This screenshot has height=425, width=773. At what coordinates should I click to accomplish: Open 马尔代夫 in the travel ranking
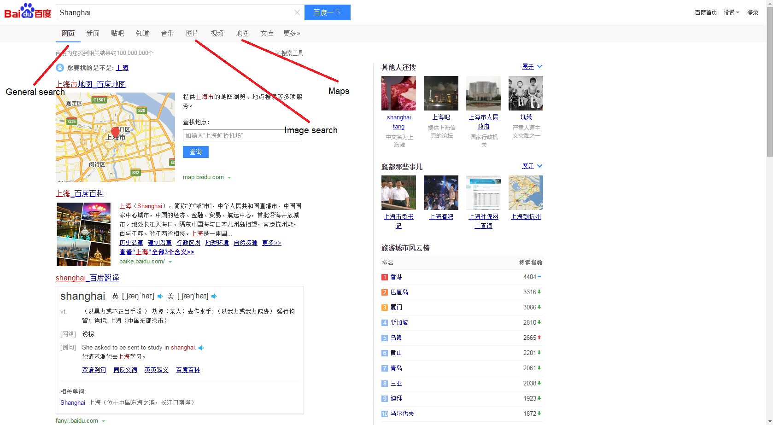(x=402, y=413)
